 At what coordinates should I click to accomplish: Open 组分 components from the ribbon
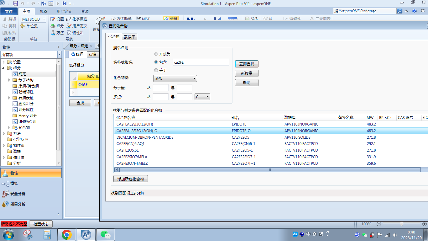click(x=57, y=26)
